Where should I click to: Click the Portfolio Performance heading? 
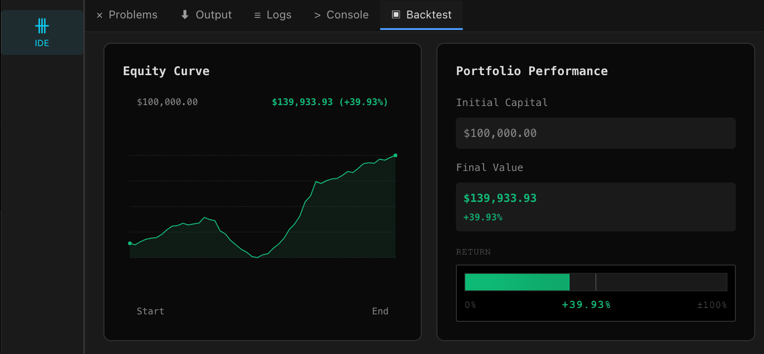pyautogui.click(x=532, y=71)
